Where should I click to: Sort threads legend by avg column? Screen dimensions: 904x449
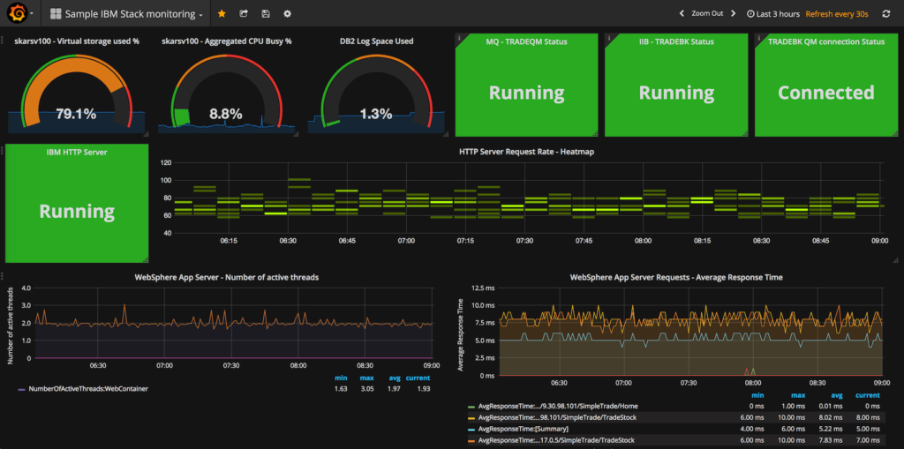(x=394, y=378)
